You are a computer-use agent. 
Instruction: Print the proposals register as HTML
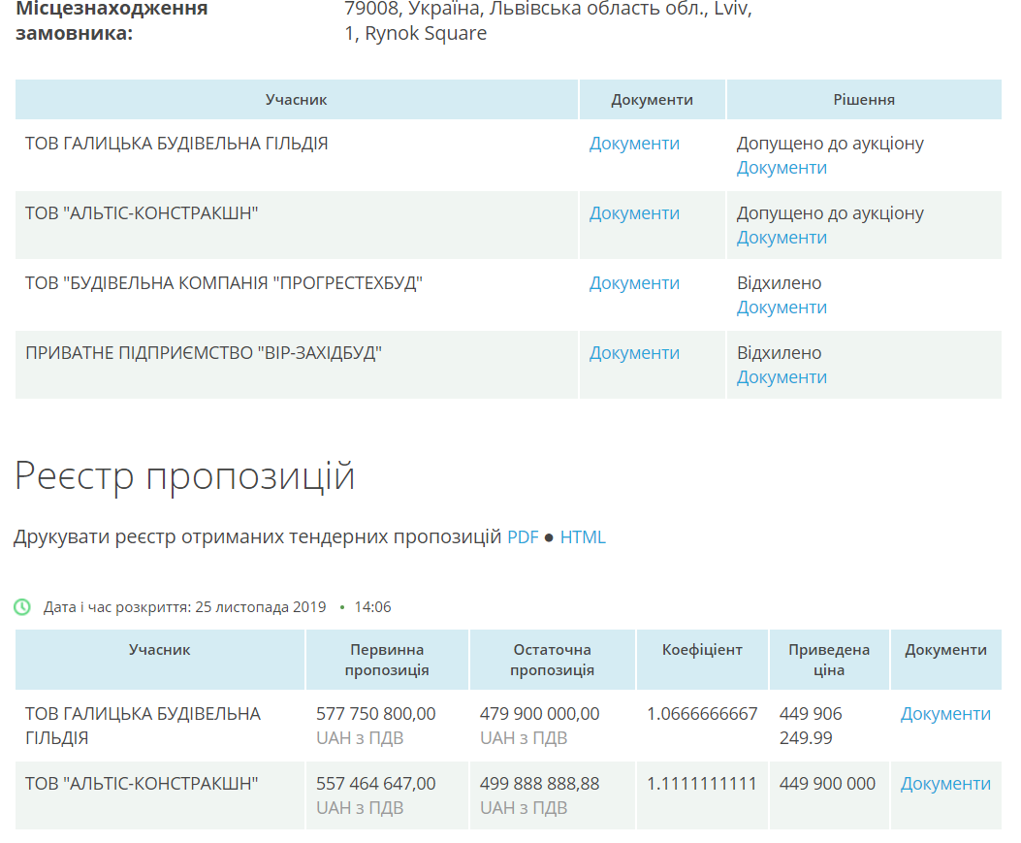point(583,536)
